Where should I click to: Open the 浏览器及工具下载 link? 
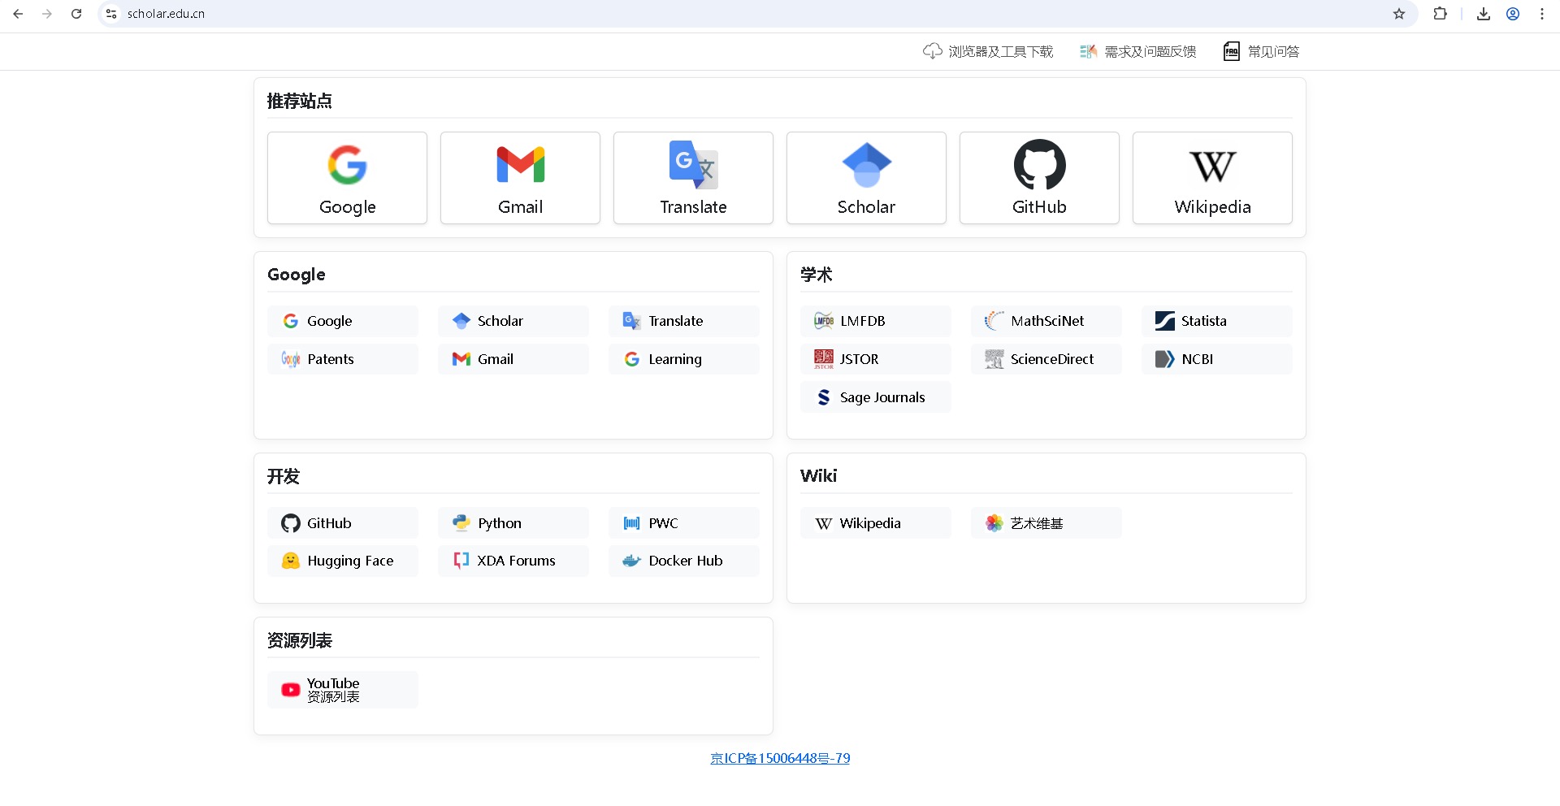988,51
